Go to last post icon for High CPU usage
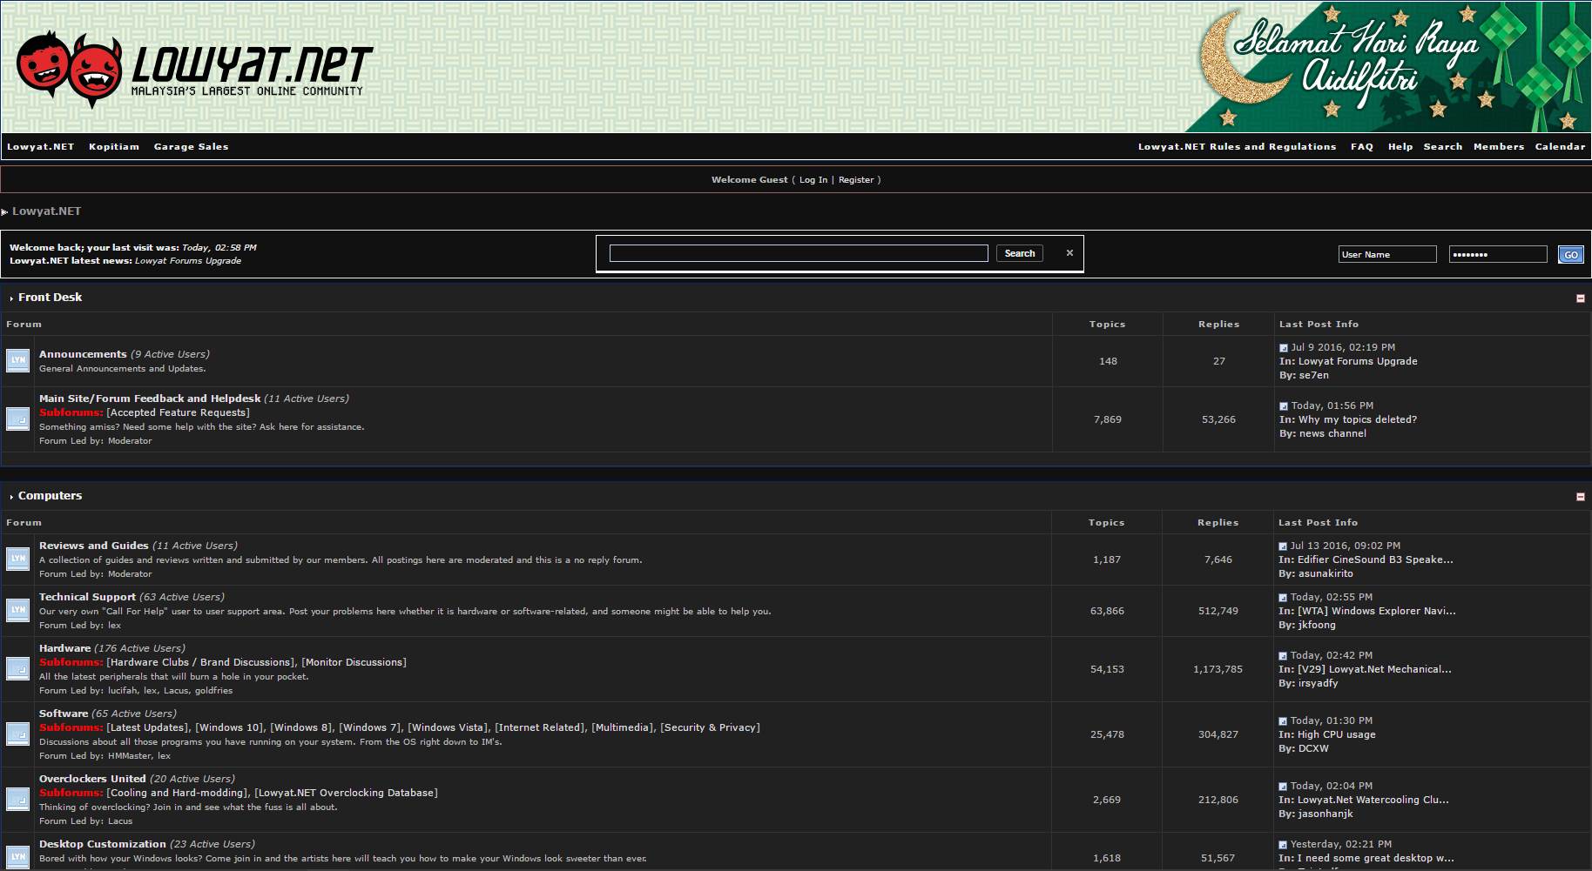This screenshot has height=871, width=1592. tap(1283, 721)
